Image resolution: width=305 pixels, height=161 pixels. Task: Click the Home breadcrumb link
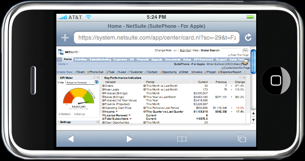point(62,64)
